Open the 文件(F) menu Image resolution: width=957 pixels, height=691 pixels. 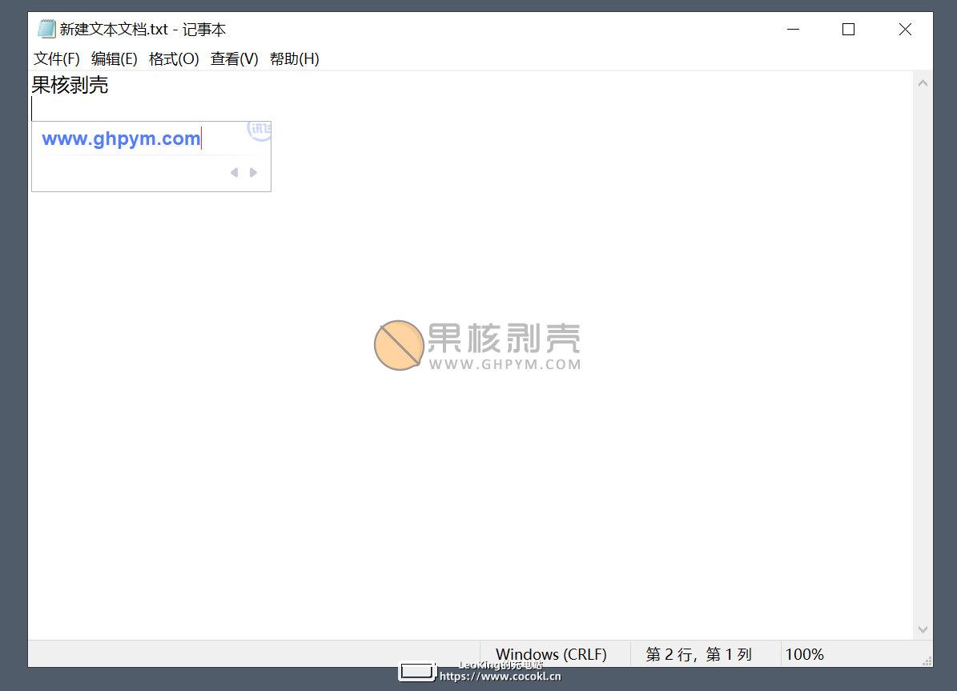(x=56, y=59)
